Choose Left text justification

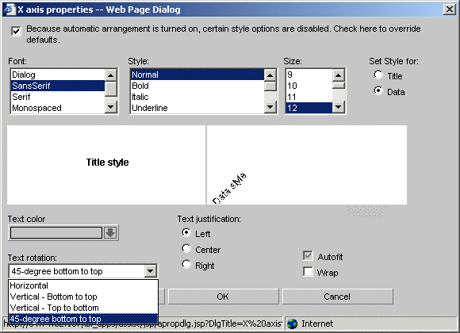[x=186, y=232]
